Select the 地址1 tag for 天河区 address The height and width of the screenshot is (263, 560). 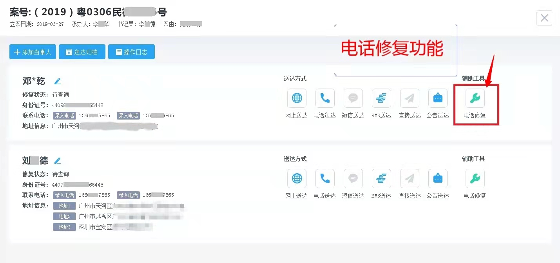[x=64, y=206]
